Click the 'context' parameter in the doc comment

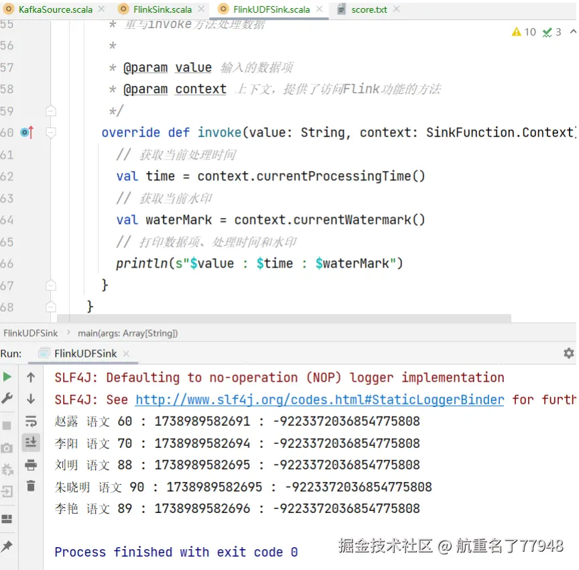pyautogui.click(x=200, y=89)
